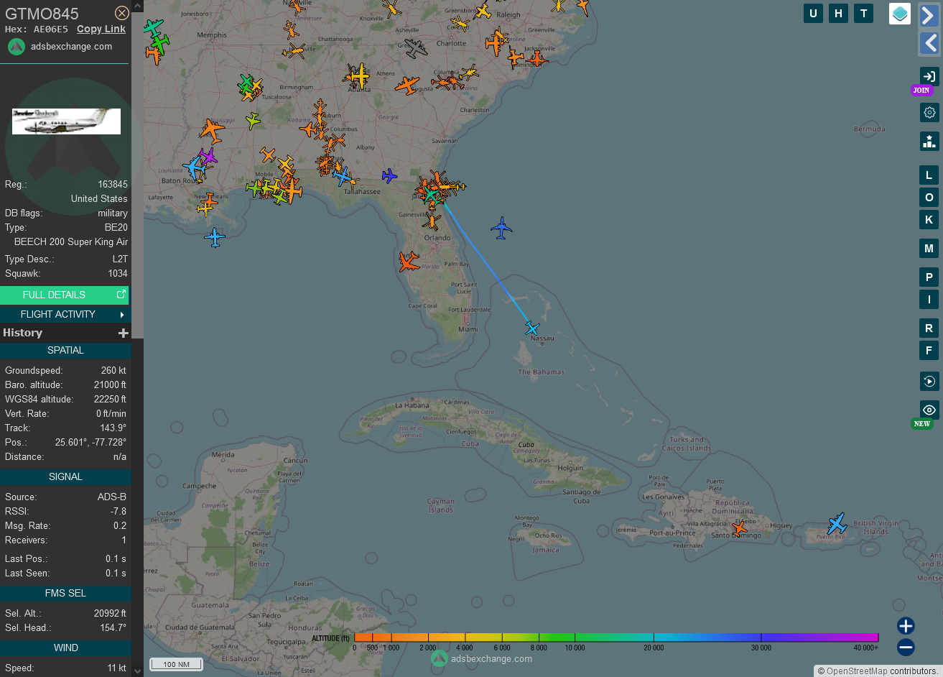Open the history replay icon
Image resolution: width=943 pixels, height=677 pixels.
point(929,381)
